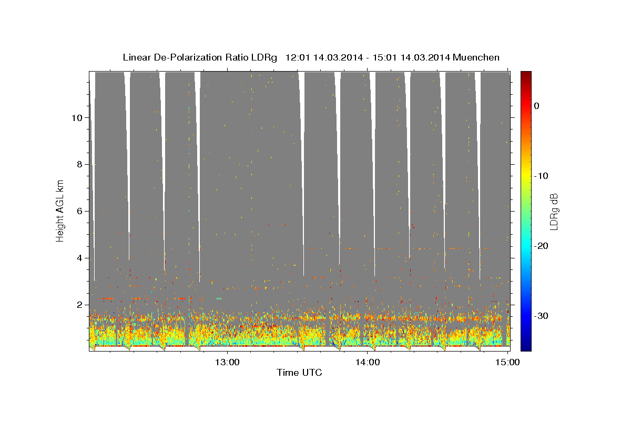Click the plot title text
The image size is (631, 421).
(311, 57)
